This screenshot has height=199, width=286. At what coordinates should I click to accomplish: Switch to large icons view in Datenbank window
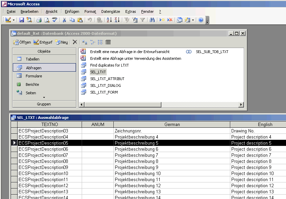click(85, 42)
